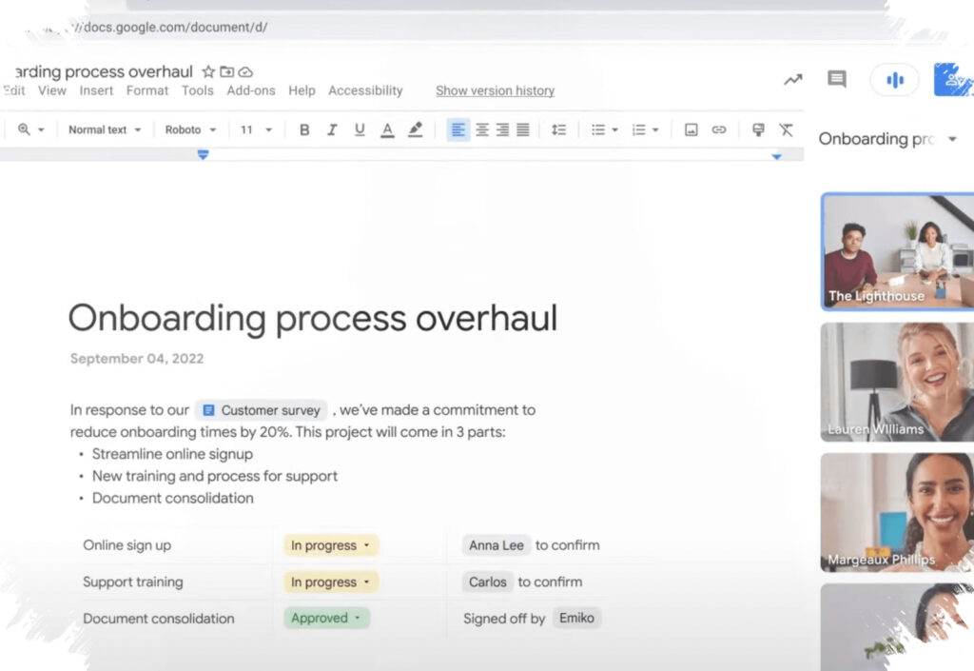Click the Support training table cell
Image resolution: width=974 pixels, height=671 pixels.
[x=133, y=582]
